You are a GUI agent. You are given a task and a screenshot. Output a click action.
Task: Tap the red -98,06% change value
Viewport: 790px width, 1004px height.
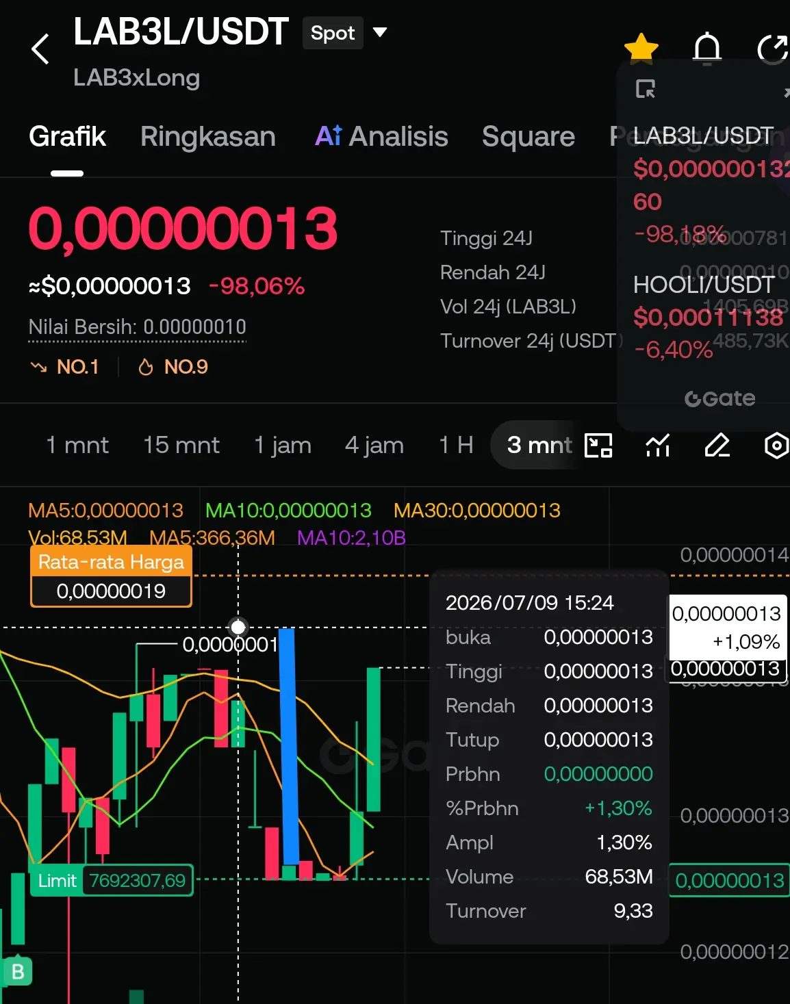pos(257,286)
